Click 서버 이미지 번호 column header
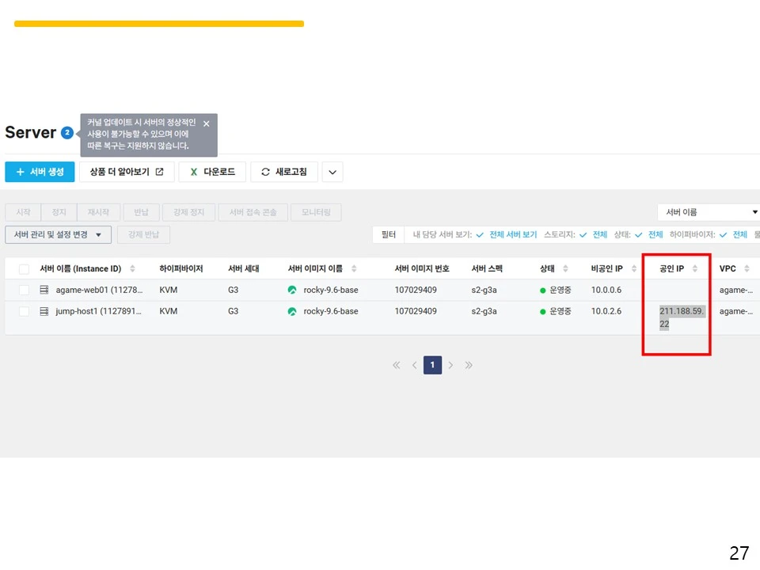 coord(422,268)
